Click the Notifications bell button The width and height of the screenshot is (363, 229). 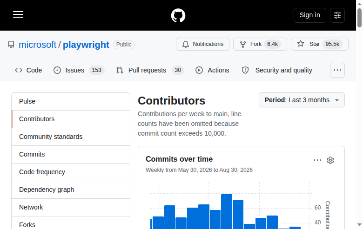[202, 44]
